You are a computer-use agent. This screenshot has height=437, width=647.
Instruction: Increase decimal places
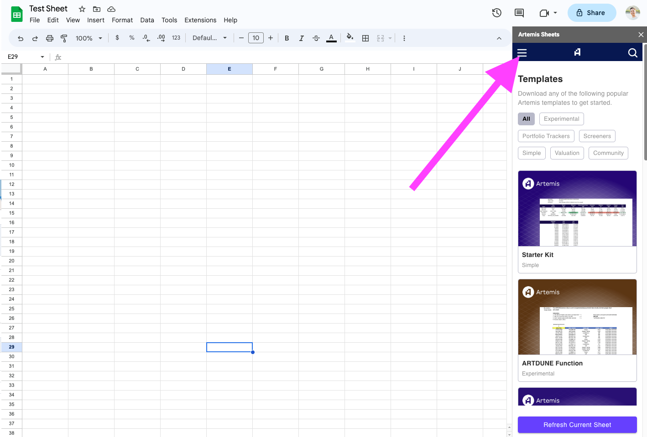tap(161, 38)
